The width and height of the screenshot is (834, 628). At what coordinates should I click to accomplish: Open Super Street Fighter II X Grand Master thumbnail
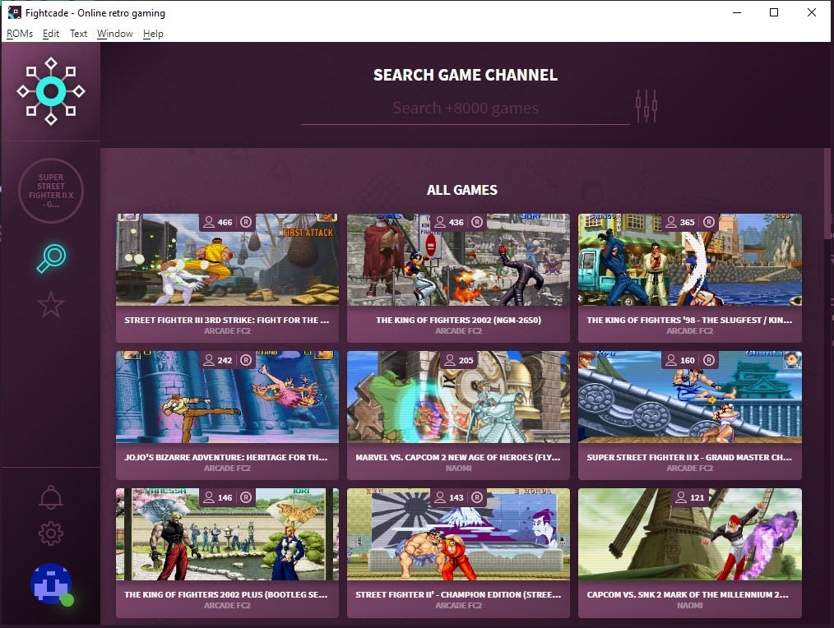point(690,397)
